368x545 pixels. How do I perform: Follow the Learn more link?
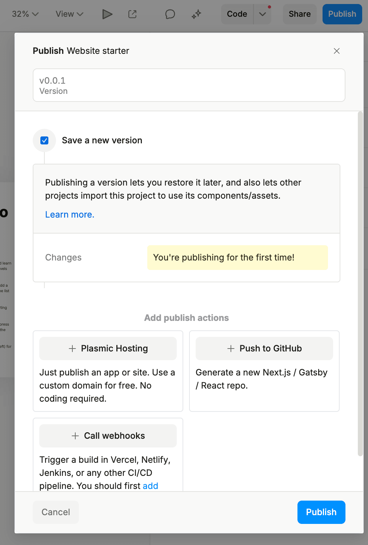(70, 215)
